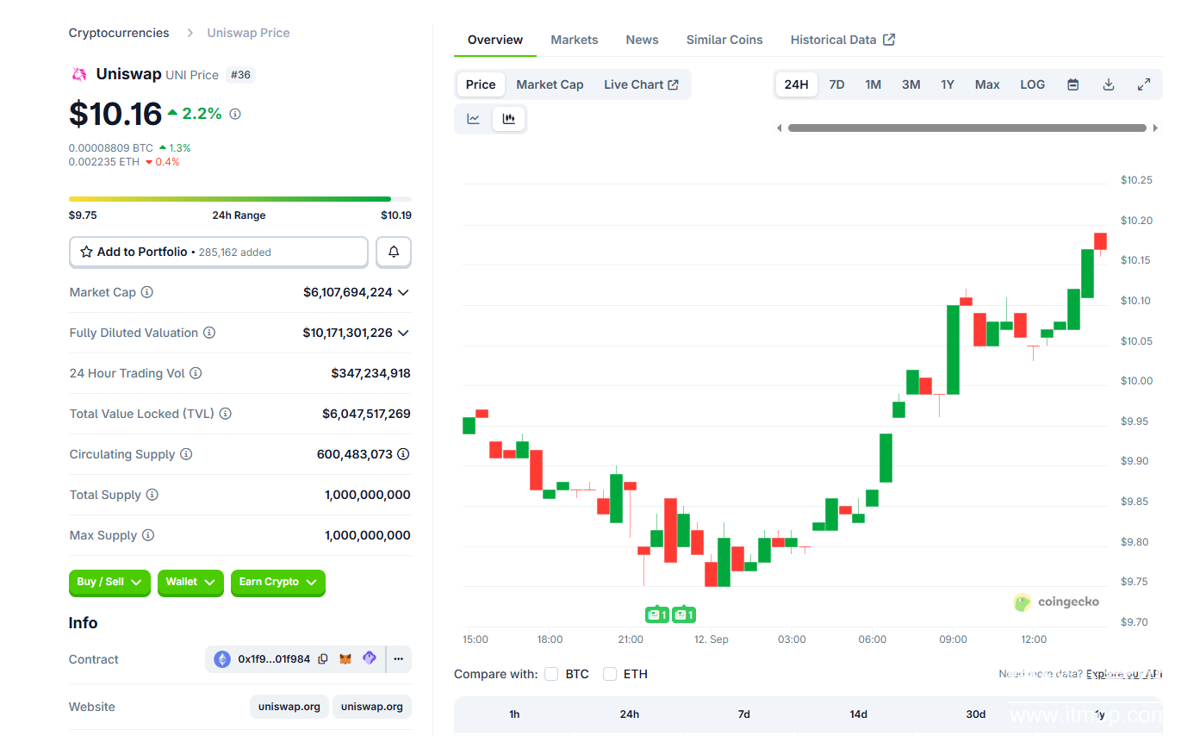Expand chart to fullscreen
The height and width of the screenshot is (736, 1181).
click(1144, 84)
